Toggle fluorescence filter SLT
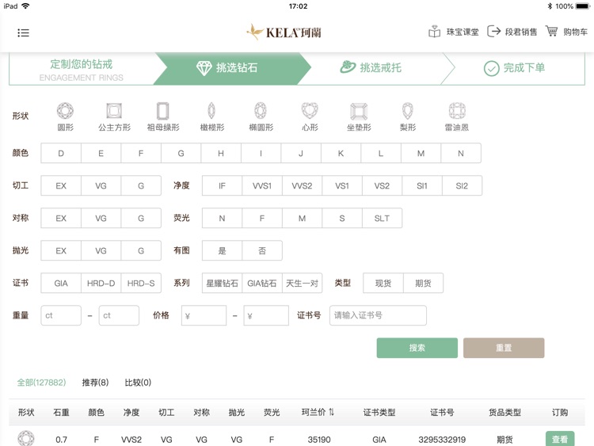Screen dimensions: 594x446 click(382, 219)
